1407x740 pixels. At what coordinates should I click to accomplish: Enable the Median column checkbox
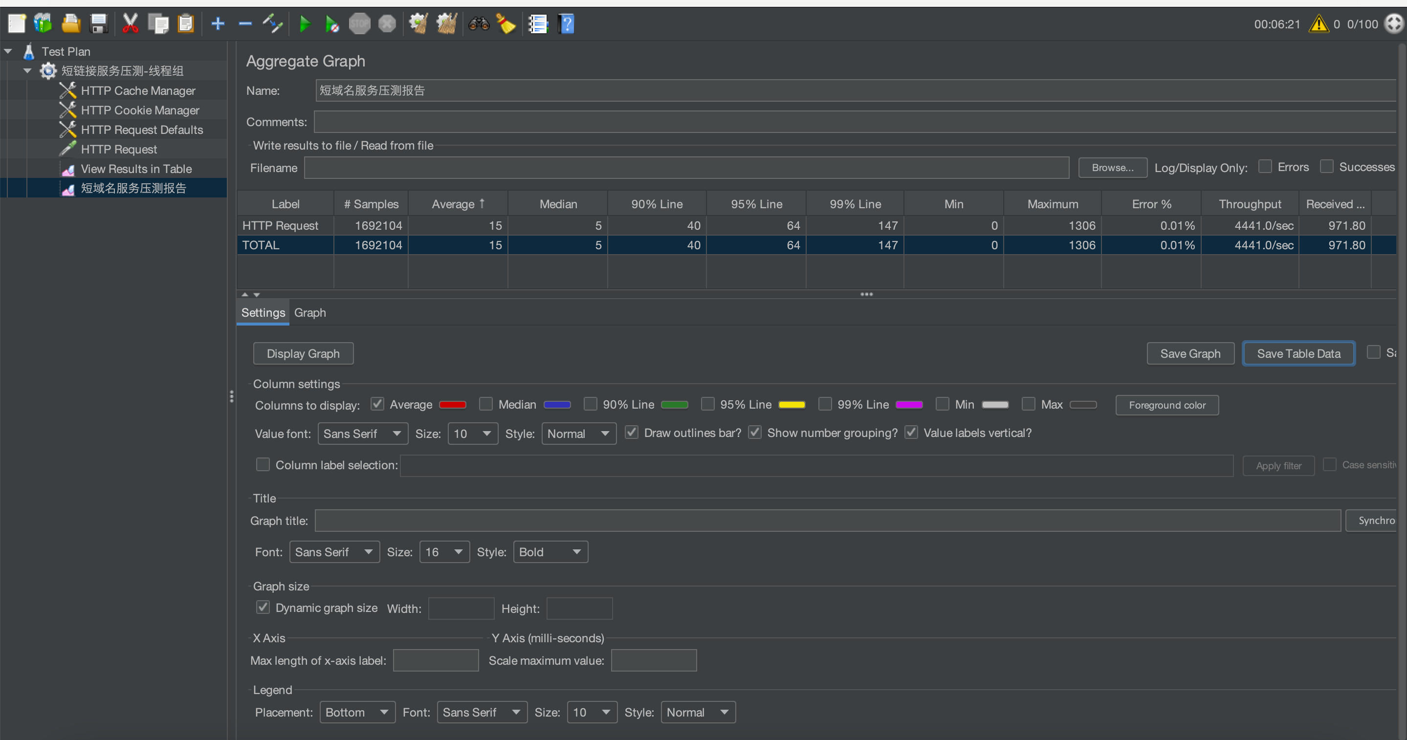485,404
